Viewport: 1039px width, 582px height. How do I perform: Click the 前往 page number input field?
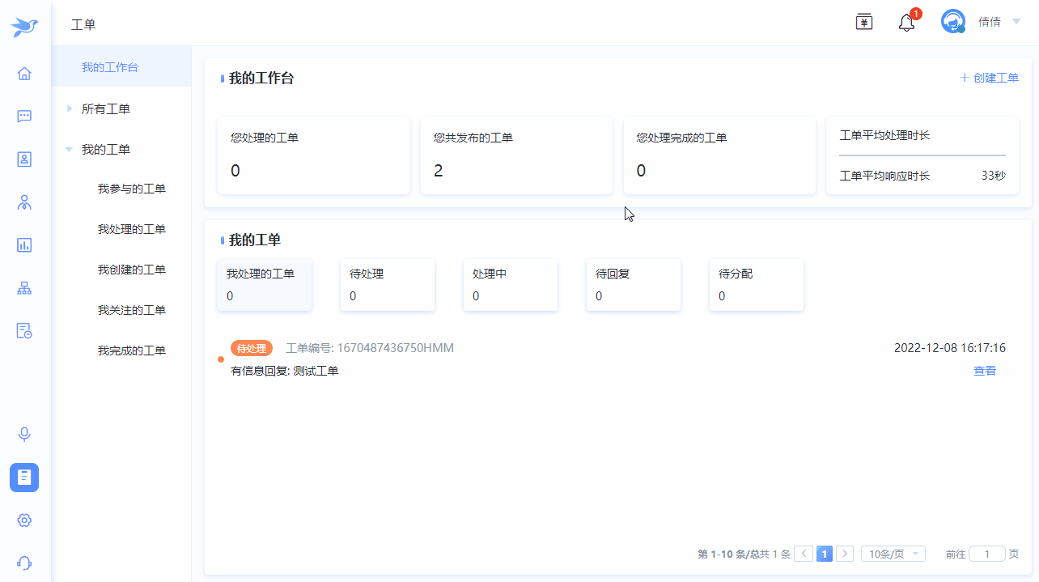[x=986, y=554]
